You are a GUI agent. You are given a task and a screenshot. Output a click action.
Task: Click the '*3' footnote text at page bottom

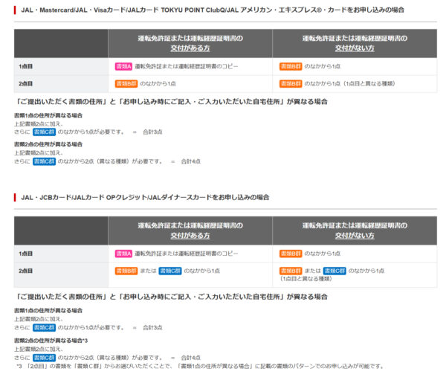200,366
